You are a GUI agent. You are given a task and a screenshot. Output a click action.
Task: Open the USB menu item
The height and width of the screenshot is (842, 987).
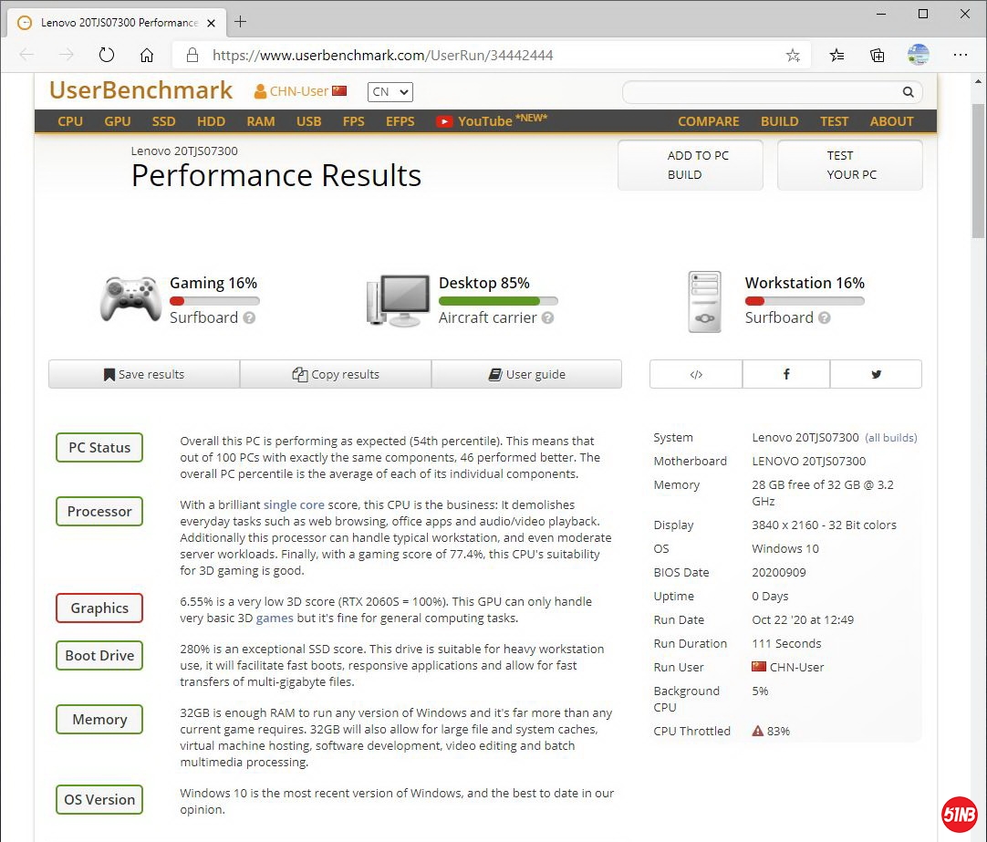pos(309,121)
